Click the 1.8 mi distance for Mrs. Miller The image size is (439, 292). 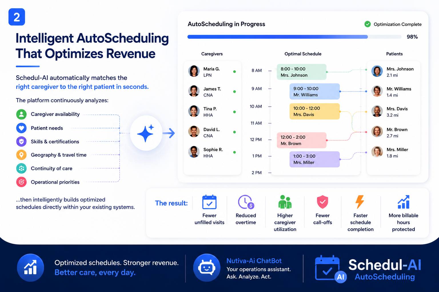(392, 156)
